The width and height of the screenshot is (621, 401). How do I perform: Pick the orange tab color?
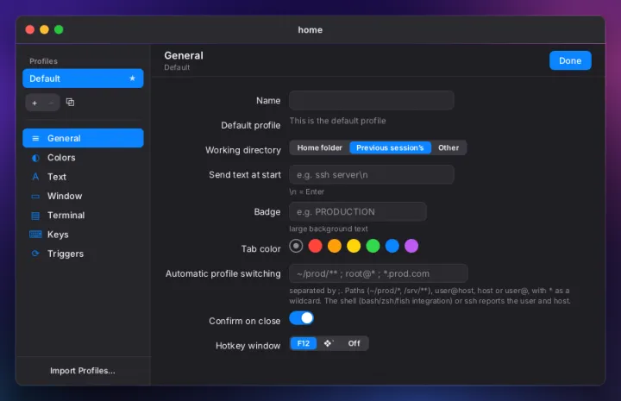335,246
